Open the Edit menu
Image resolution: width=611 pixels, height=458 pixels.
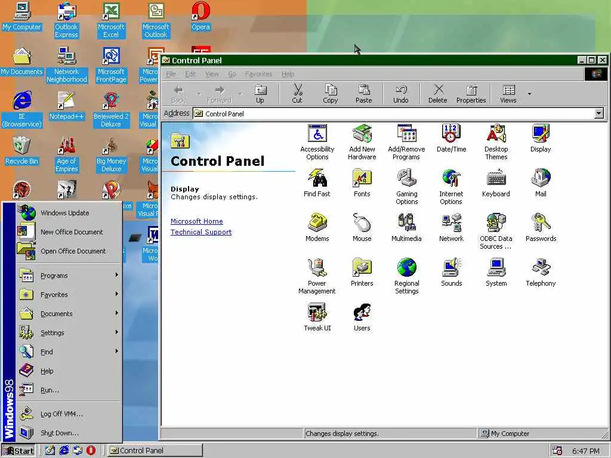pos(190,74)
